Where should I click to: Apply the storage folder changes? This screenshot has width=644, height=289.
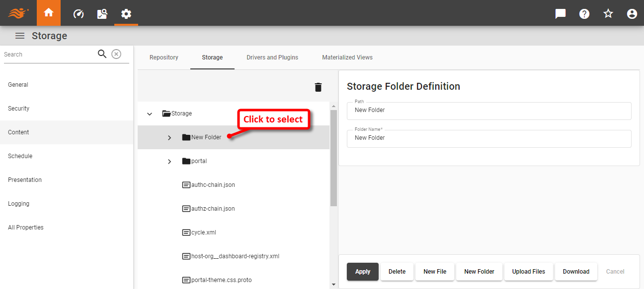tap(362, 272)
